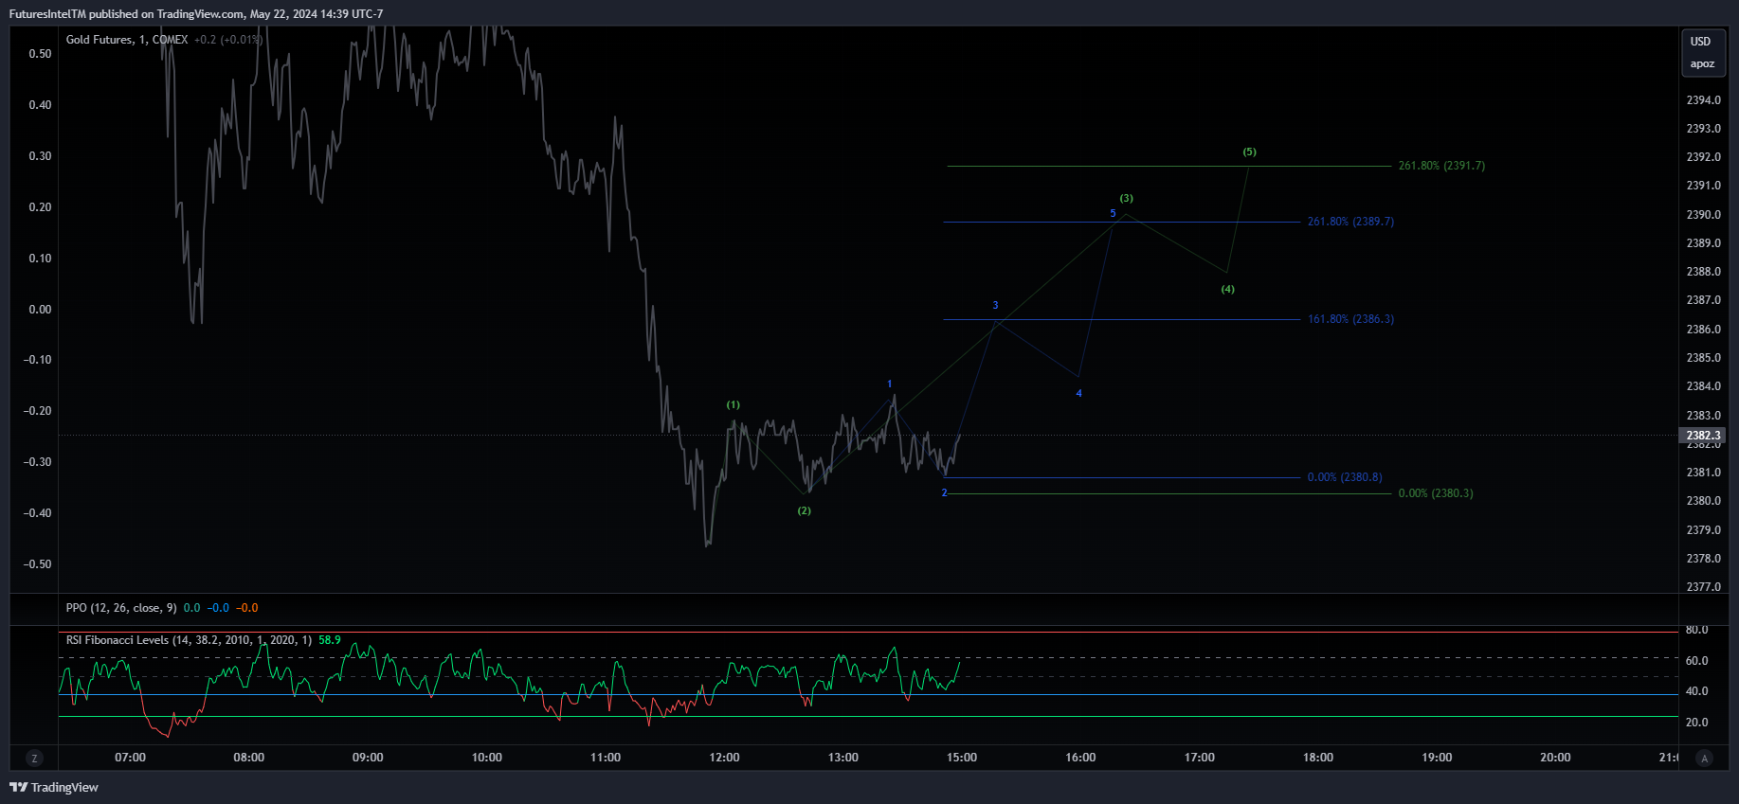Click the Z timezone icon at bottom left
1739x804 pixels.
[34, 759]
